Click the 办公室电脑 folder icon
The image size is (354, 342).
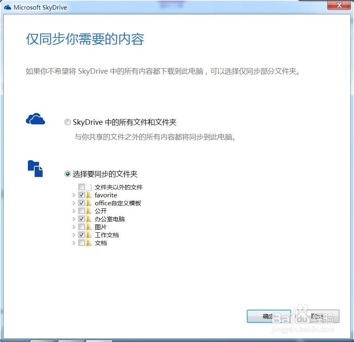click(x=89, y=219)
